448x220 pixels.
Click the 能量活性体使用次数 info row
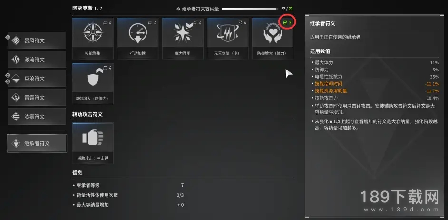tap(128, 195)
